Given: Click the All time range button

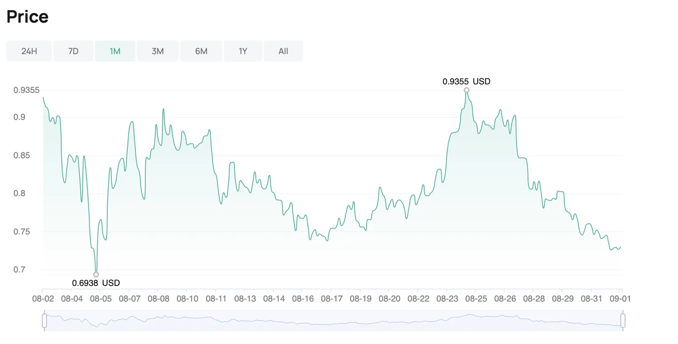Looking at the screenshot, I should 283,51.
